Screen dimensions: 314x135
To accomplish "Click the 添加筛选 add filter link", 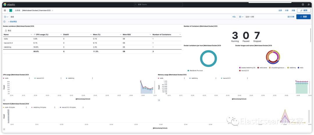I will click(x=13, y=21).
